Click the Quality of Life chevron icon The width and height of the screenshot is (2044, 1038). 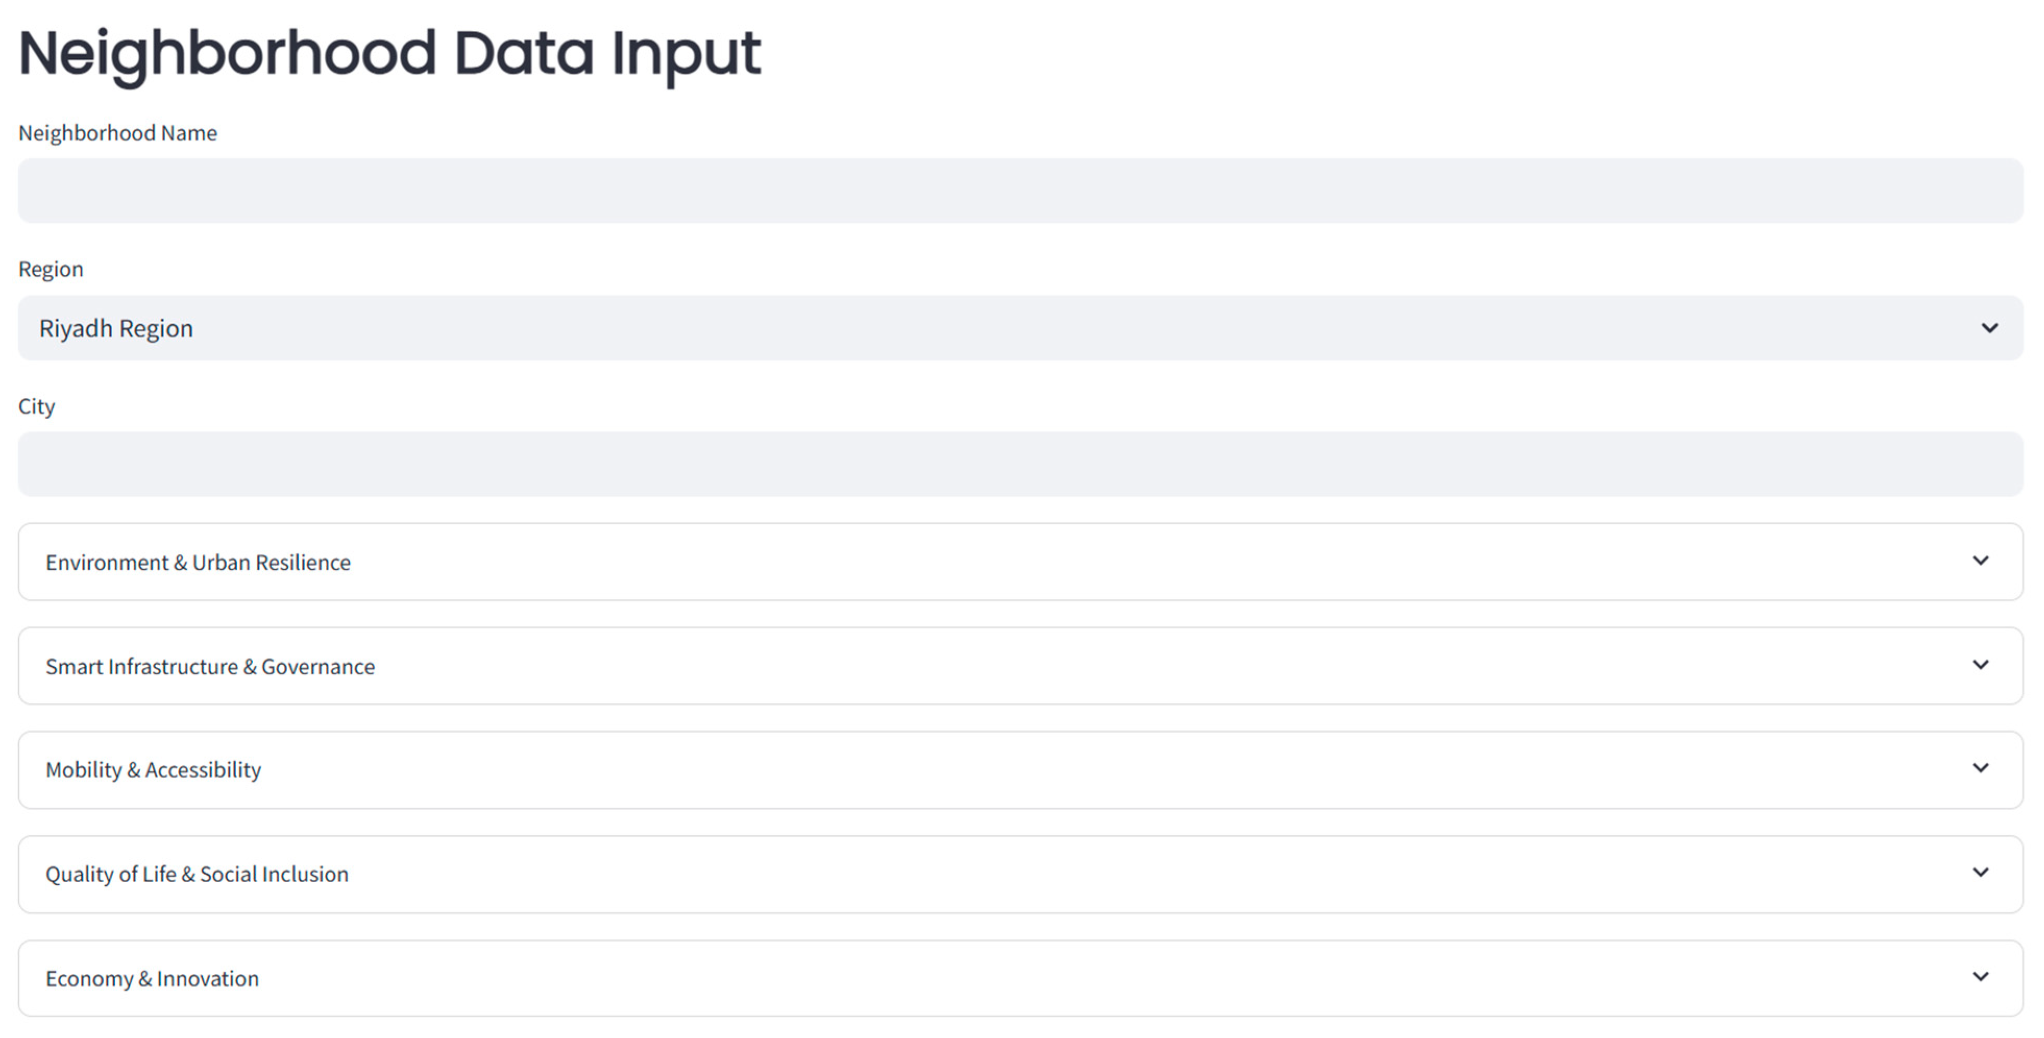(x=1980, y=873)
